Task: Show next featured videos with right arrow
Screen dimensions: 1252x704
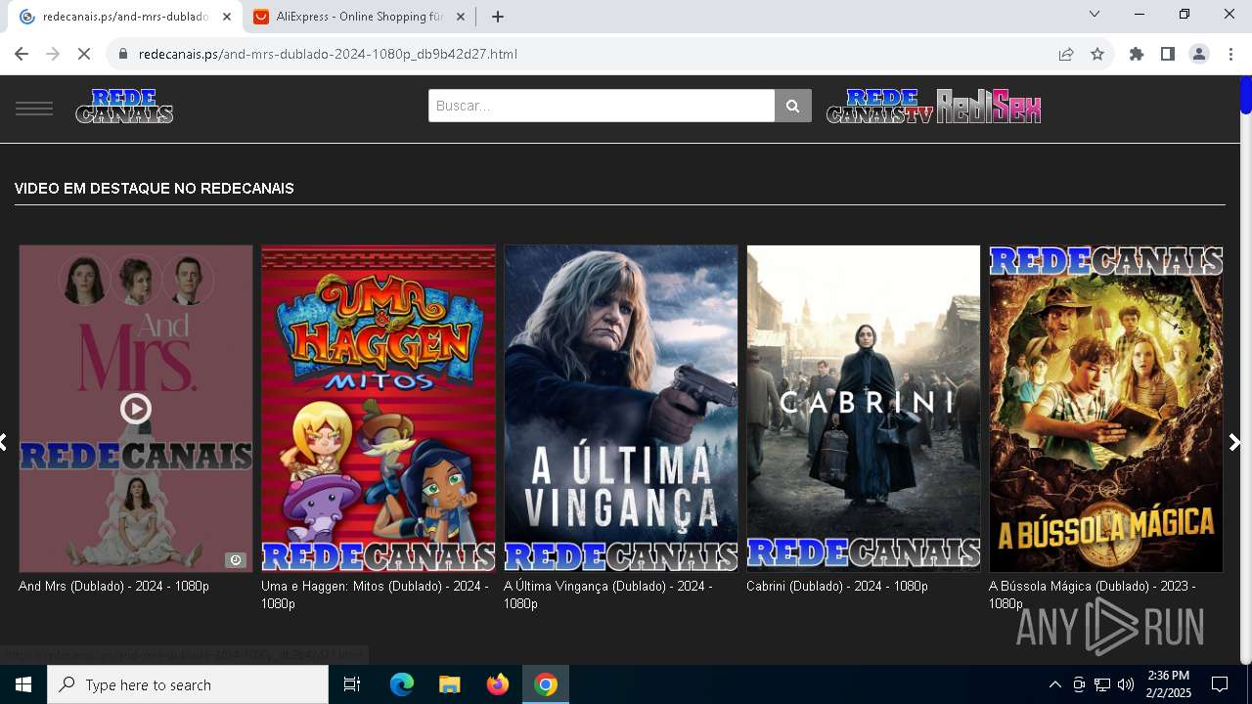Action: tap(1234, 443)
